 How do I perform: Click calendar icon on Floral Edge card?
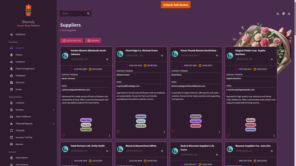[x=145, y=66]
